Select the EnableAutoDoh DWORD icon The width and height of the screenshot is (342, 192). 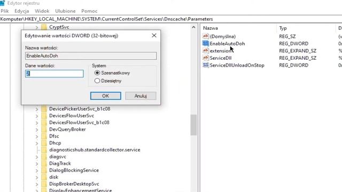coord(205,43)
